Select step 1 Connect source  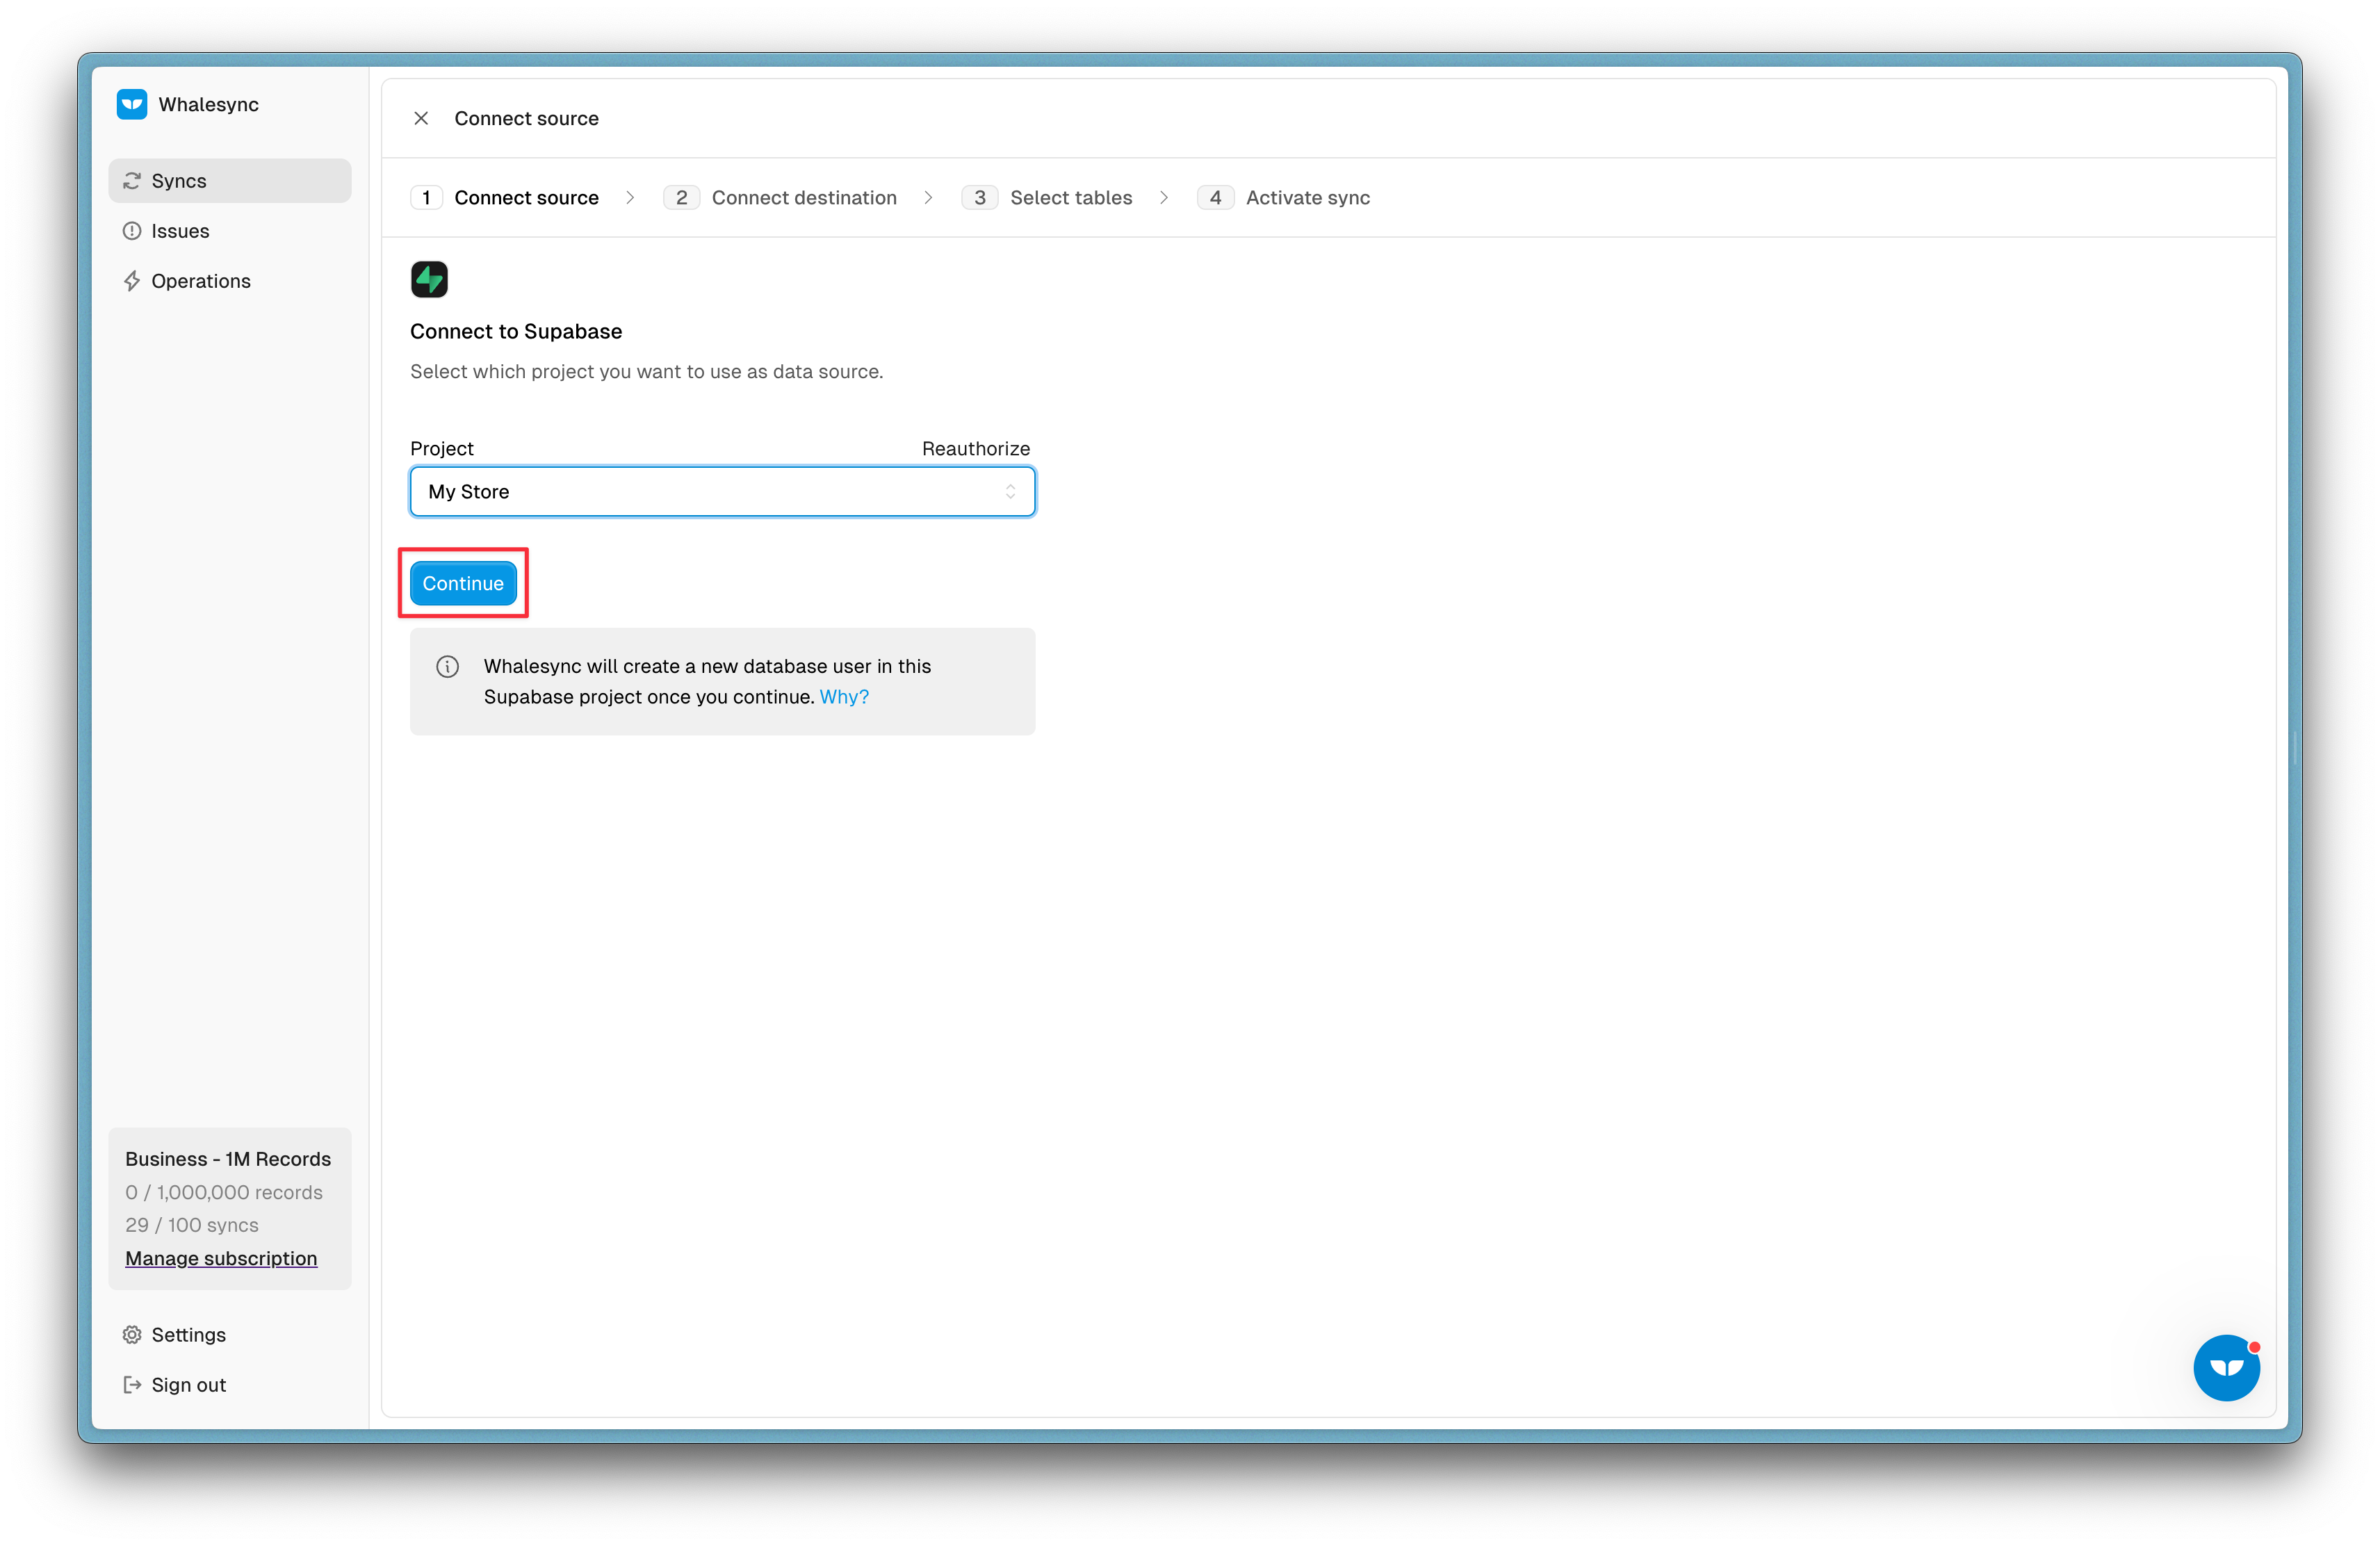click(x=505, y=198)
